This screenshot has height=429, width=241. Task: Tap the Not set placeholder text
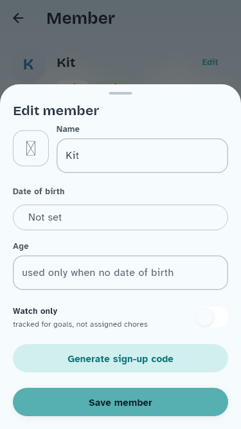pyautogui.click(x=45, y=217)
